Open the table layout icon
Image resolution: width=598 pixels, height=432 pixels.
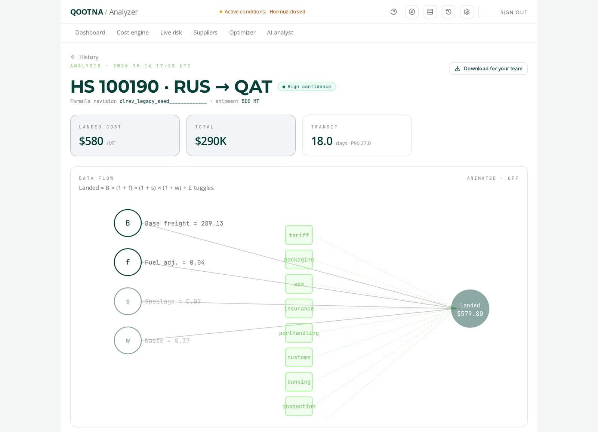tap(430, 12)
